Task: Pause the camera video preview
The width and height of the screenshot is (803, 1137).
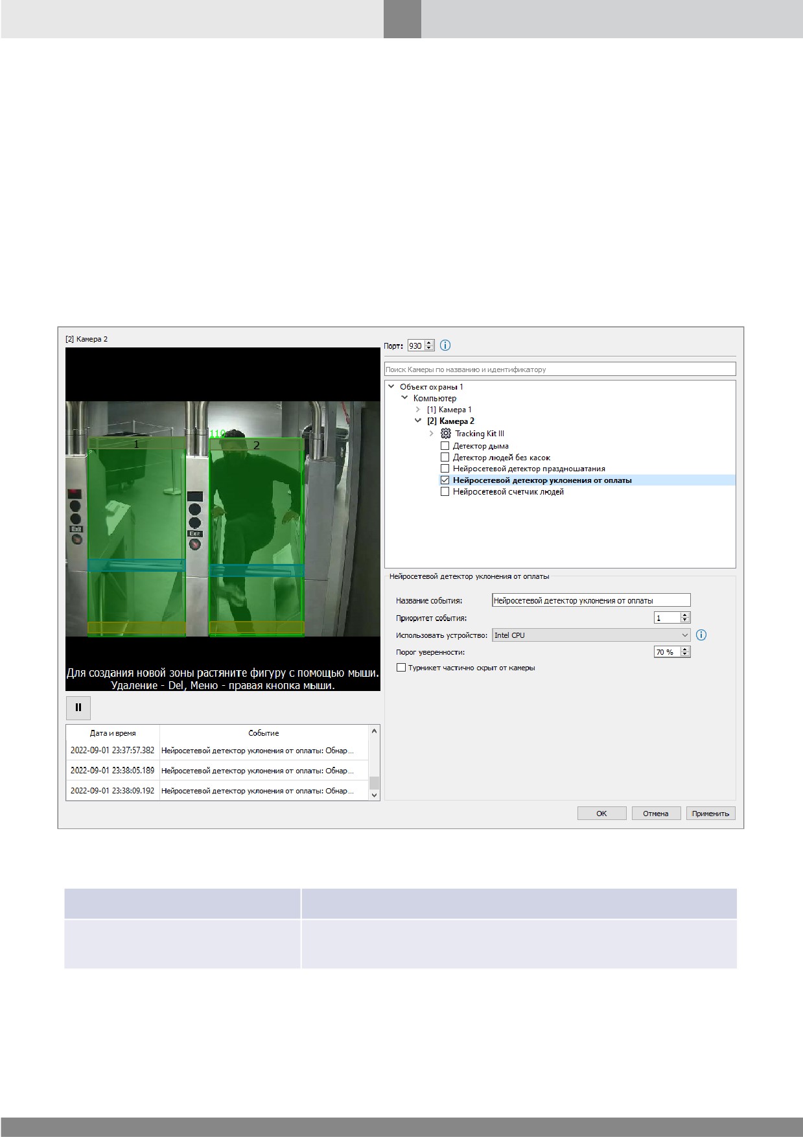Action: click(78, 707)
